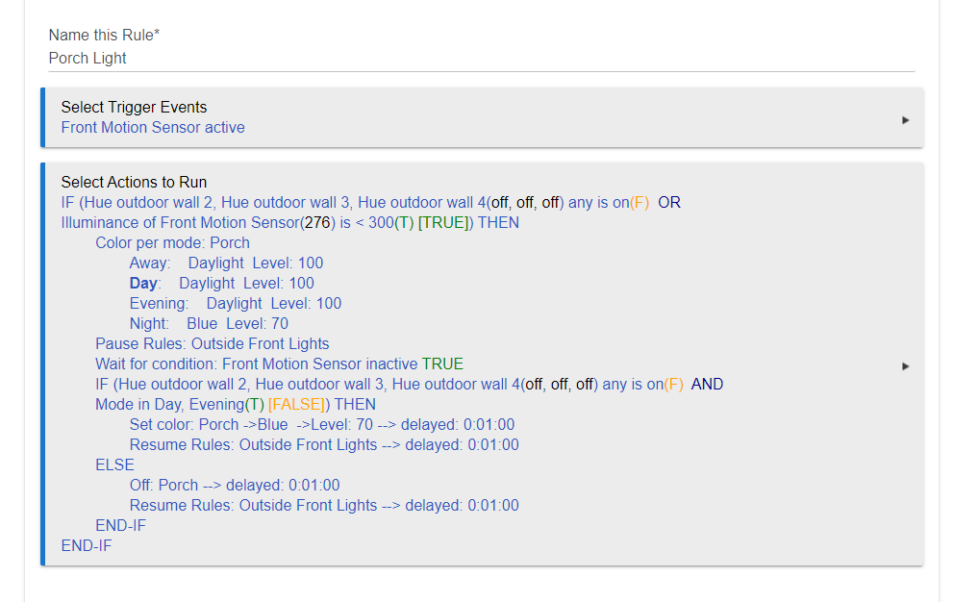The width and height of the screenshot is (978, 602).
Task: Click the final END-IF line
Action: [x=87, y=546]
